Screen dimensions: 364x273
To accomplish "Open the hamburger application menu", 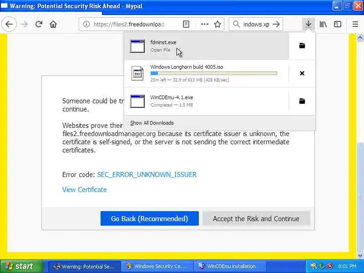I will (355, 24).
